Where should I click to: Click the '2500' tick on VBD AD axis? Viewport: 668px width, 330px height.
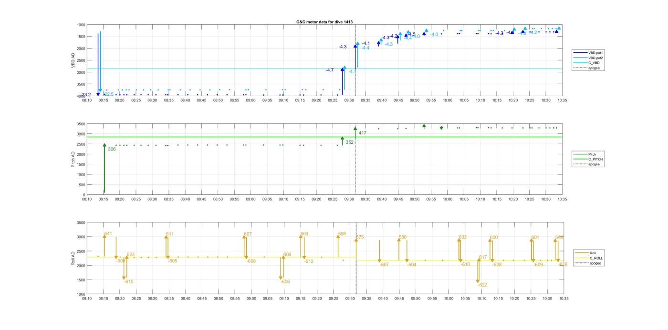coord(81,60)
